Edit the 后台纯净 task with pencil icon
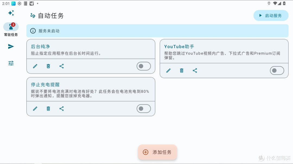 tap(35, 66)
